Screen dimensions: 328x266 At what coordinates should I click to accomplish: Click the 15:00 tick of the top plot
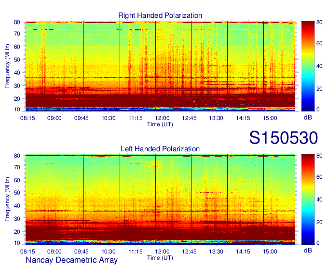coord(270,118)
